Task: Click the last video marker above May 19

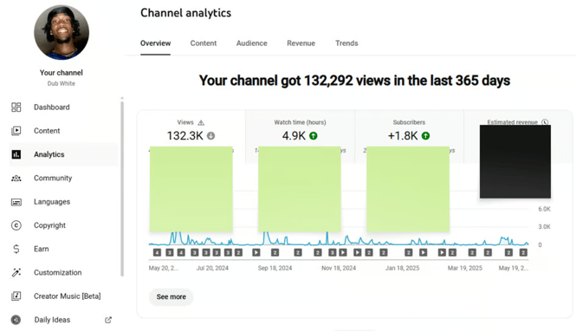Action: 523,252
